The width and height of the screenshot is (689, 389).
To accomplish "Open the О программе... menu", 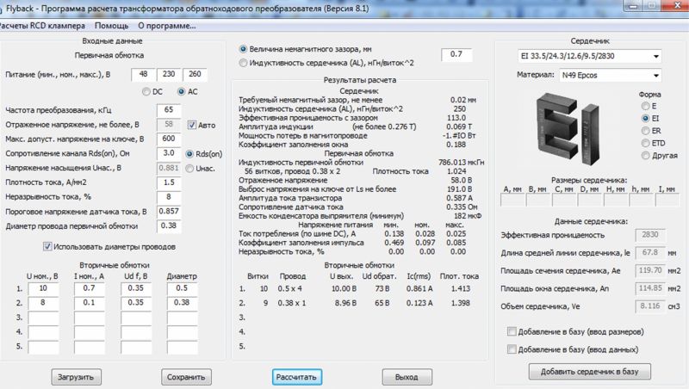I will [167, 26].
